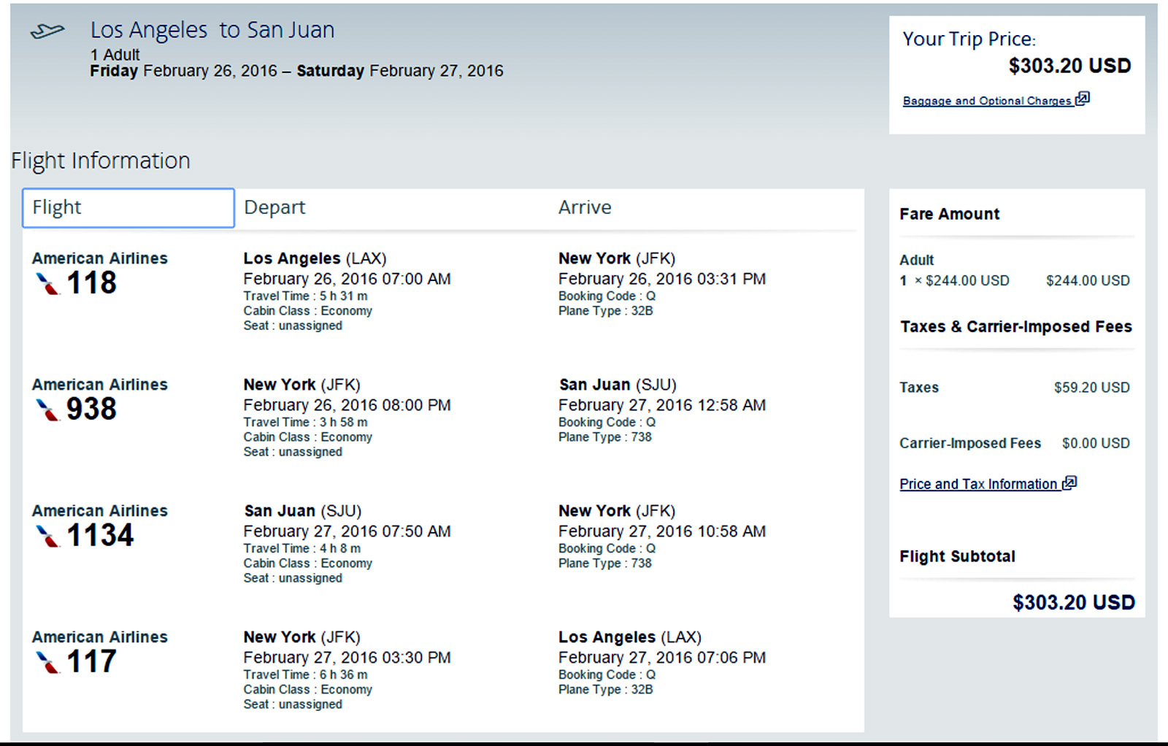This screenshot has height=746, width=1168.
Task: Click the airplane icon beside trip title
Action: [47, 31]
